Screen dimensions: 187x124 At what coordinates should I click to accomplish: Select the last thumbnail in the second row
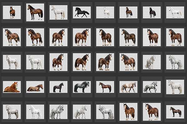pyautogui.click(x=175, y=37)
